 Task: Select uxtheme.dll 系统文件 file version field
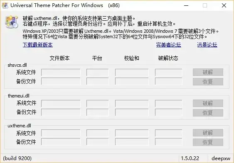click(x=61, y=133)
